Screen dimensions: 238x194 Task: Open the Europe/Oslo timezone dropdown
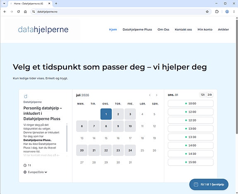pyautogui.click(x=37, y=172)
